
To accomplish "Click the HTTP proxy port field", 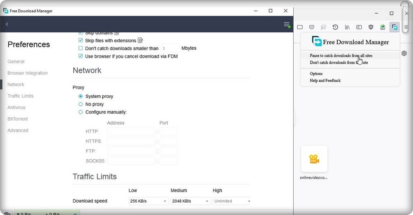I will pos(168,131).
